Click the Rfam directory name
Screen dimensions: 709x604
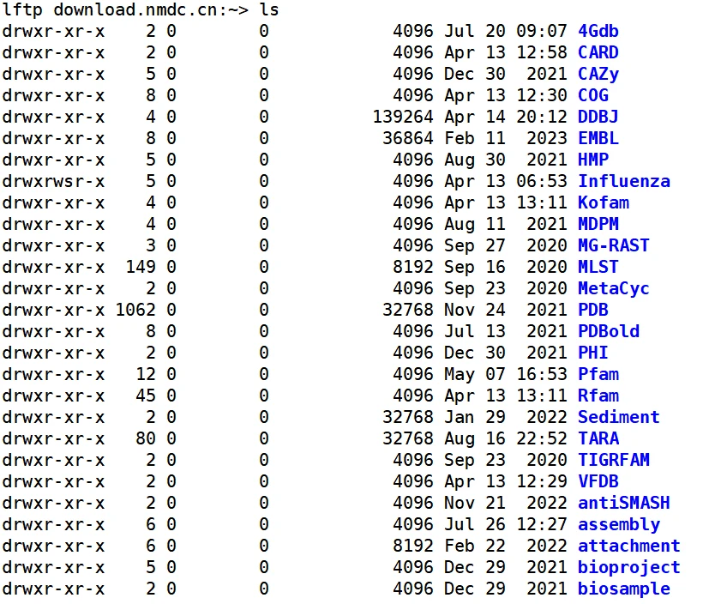(x=598, y=396)
